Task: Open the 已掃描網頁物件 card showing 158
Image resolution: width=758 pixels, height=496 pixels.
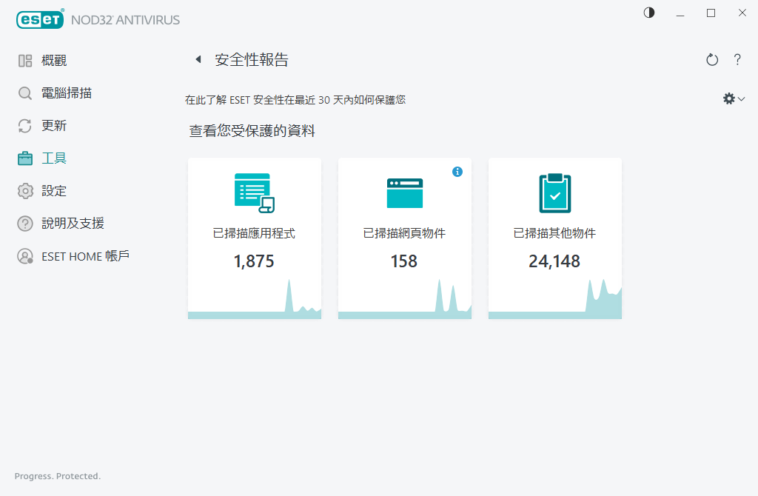Action: click(x=404, y=237)
